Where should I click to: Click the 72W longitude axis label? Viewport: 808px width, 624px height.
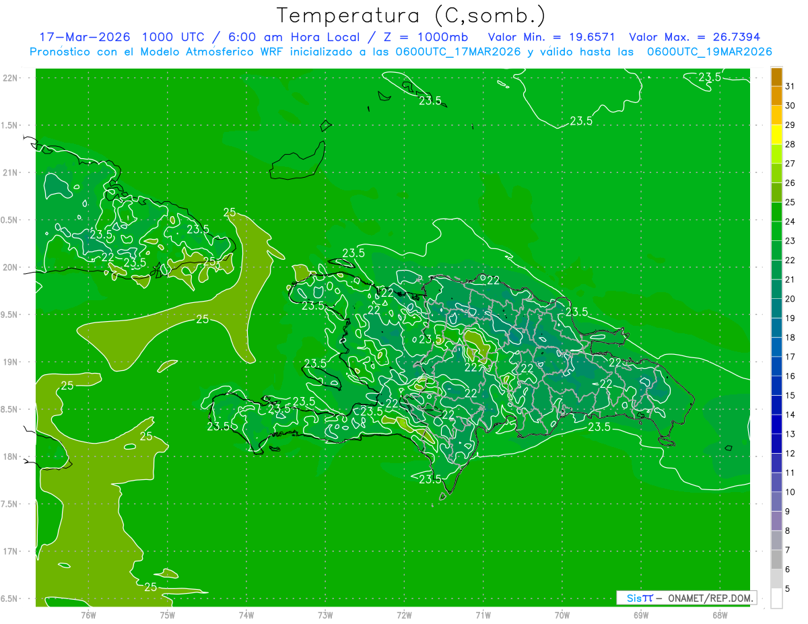point(404,615)
